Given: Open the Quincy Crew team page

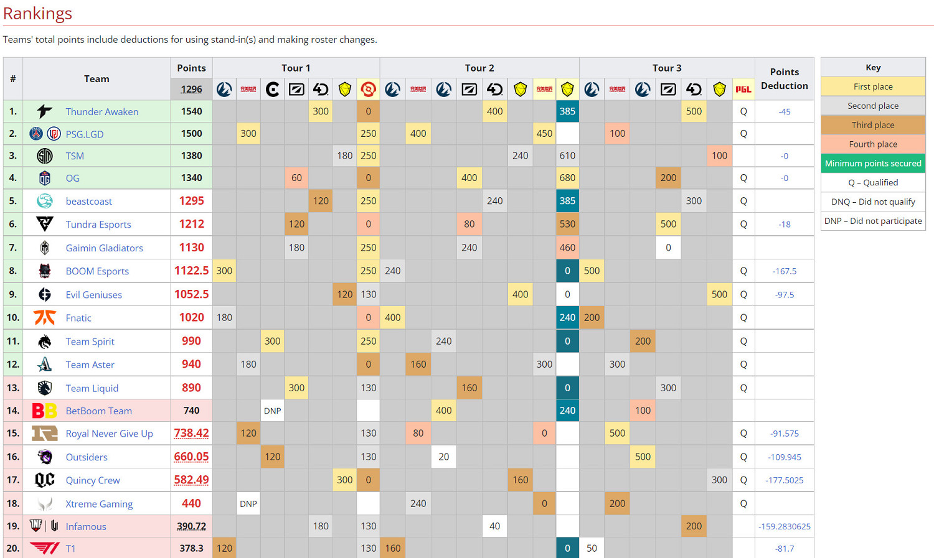Looking at the screenshot, I should click(92, 480).
